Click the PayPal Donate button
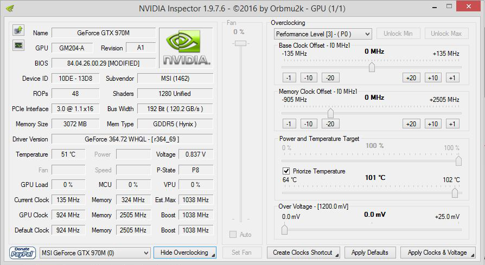Viewport: 485px width, 265px height. click(x=23, y=253)
